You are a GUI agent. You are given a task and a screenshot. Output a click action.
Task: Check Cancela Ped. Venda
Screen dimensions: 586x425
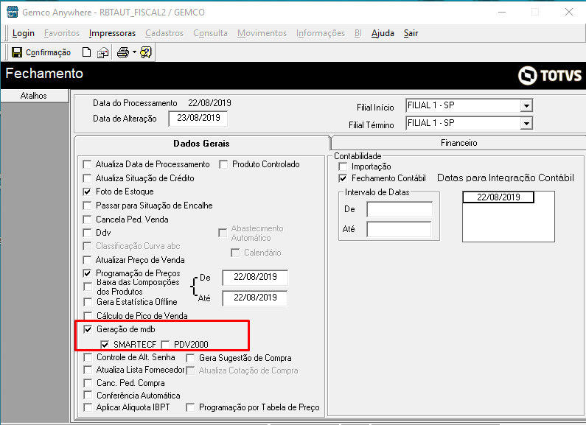tap(87, 219)
